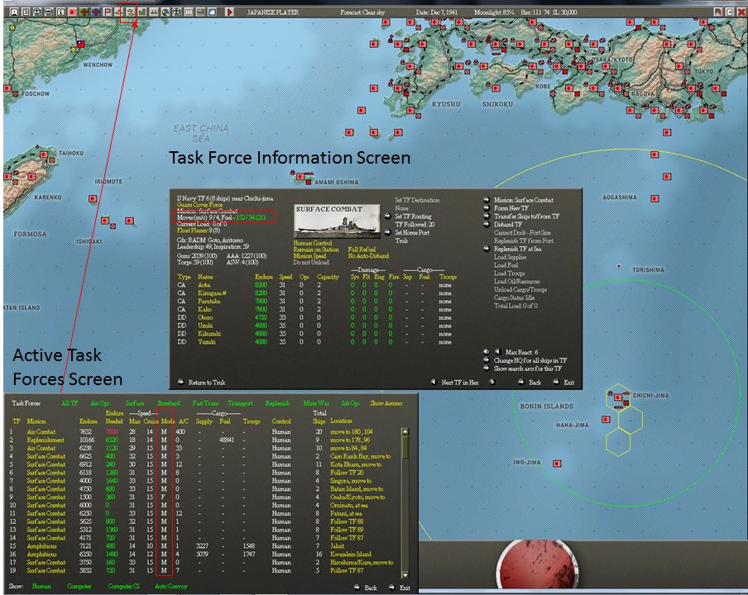Select the Show Ammo option

pos(386,403)
